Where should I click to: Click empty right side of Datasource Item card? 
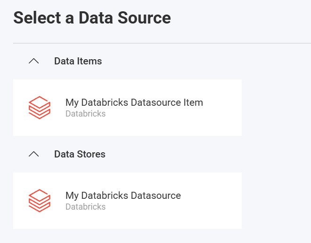pyautogui.click(x=223, y=108)
